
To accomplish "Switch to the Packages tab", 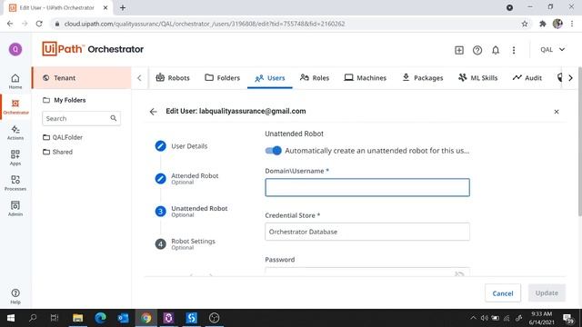I will click(x=422, y=78).
